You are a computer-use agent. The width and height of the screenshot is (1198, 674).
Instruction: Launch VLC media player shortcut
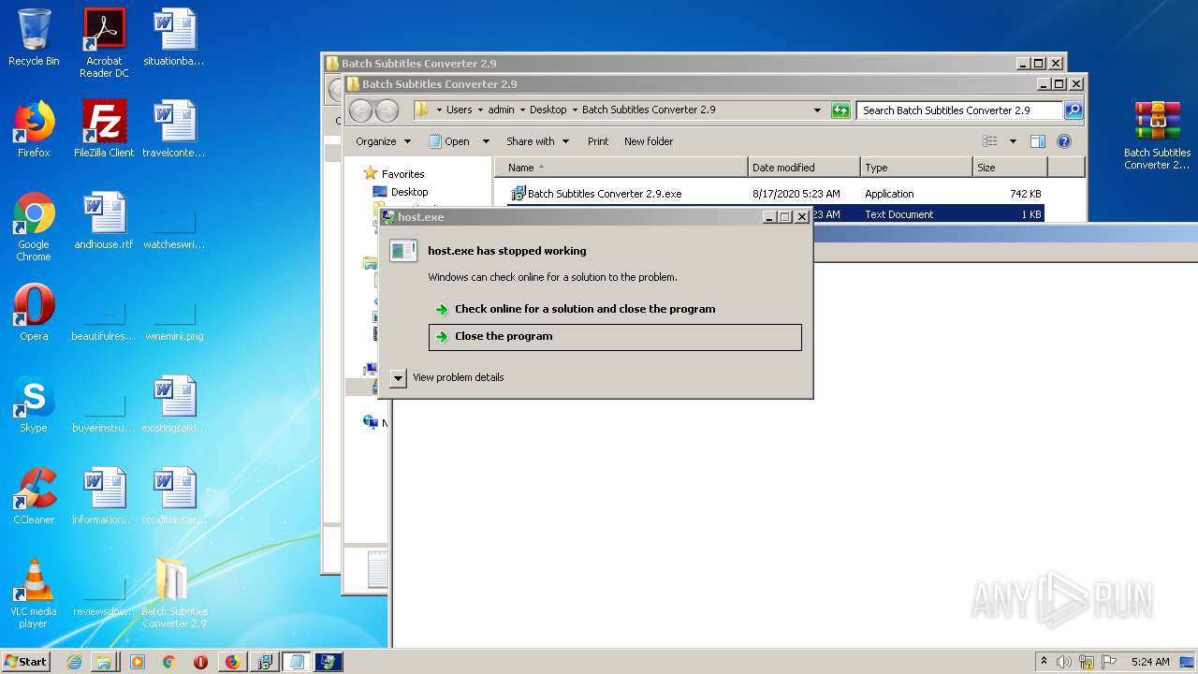tap(34, 593)
